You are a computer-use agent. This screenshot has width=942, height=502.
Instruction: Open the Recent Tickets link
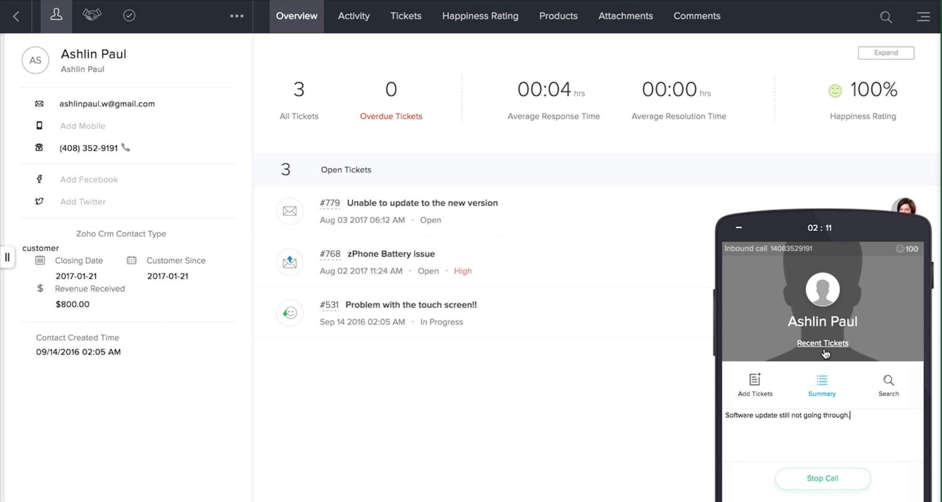tap(822, 343)
